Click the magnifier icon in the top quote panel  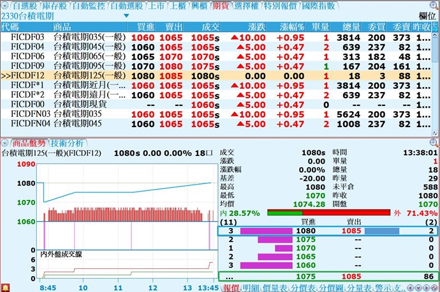434,5
